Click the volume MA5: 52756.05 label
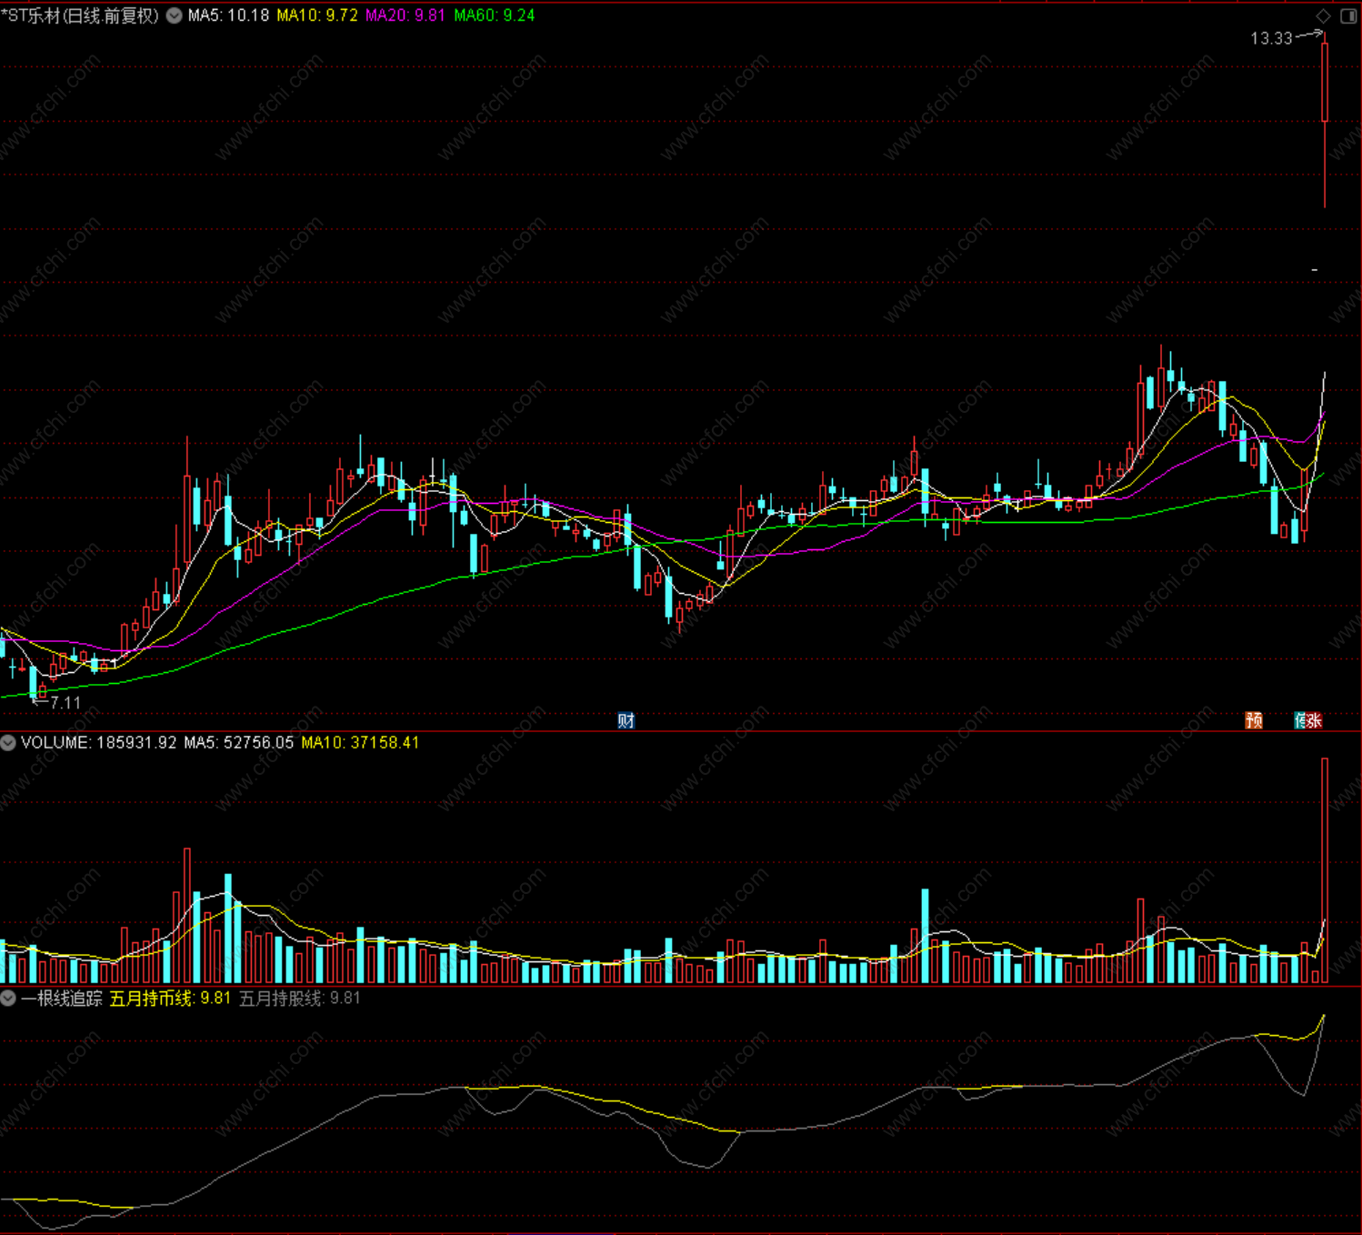1362x1235 pixels. click(239, 743)
